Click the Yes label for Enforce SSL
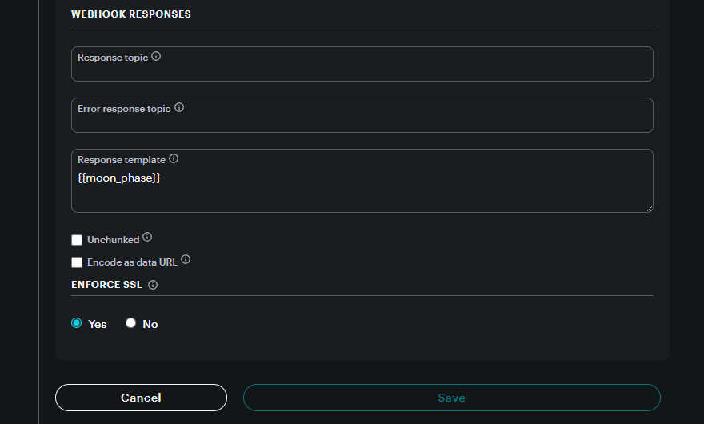This screenshot has height=424, width=704. point(98,324)
